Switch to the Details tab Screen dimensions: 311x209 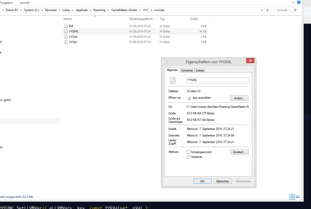(200, 71)
